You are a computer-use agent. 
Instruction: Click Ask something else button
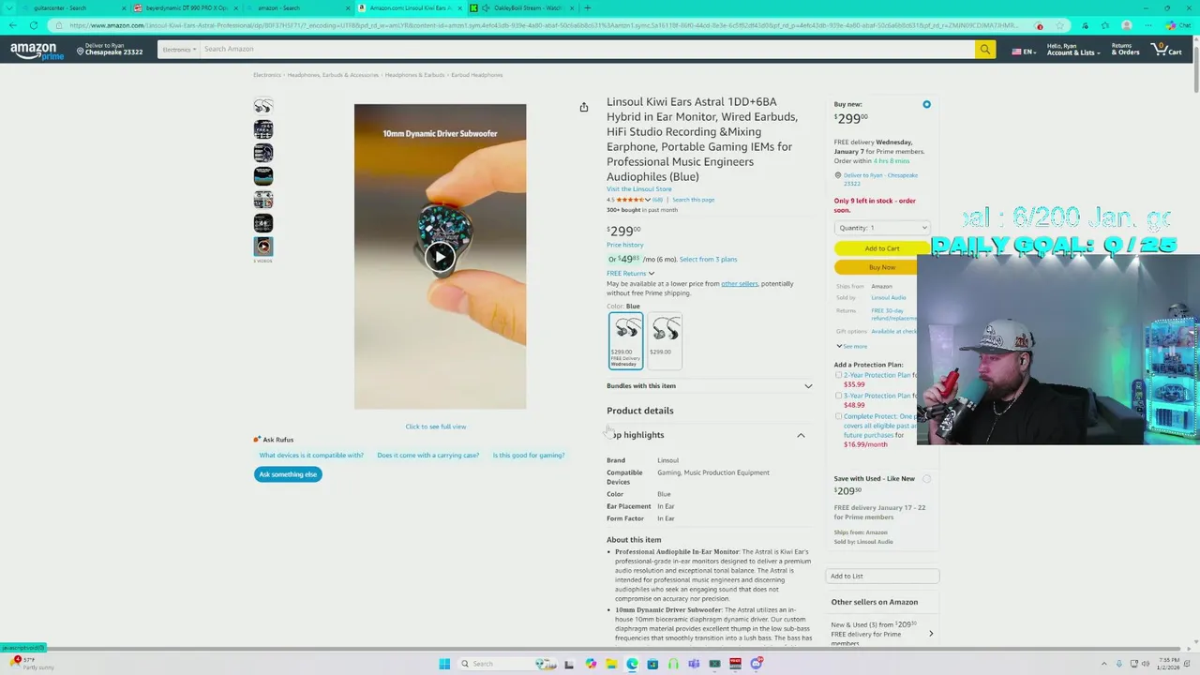coord(288,474)
